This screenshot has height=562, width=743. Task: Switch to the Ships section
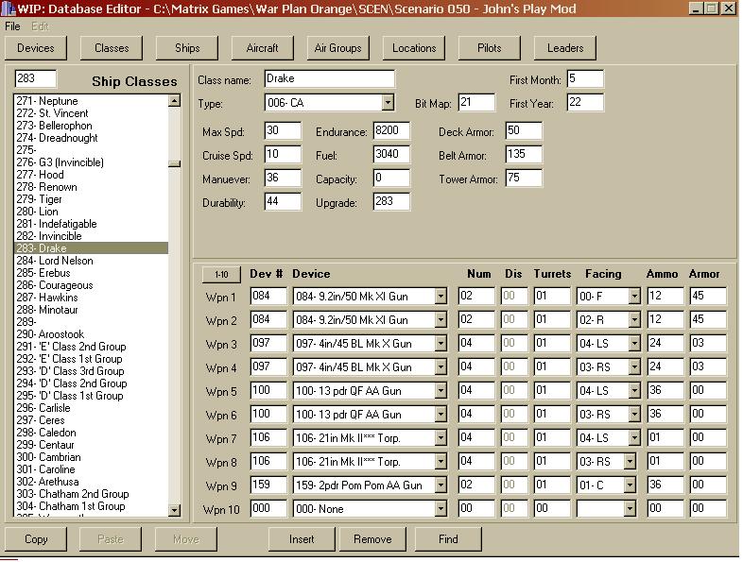click(187, 48)
